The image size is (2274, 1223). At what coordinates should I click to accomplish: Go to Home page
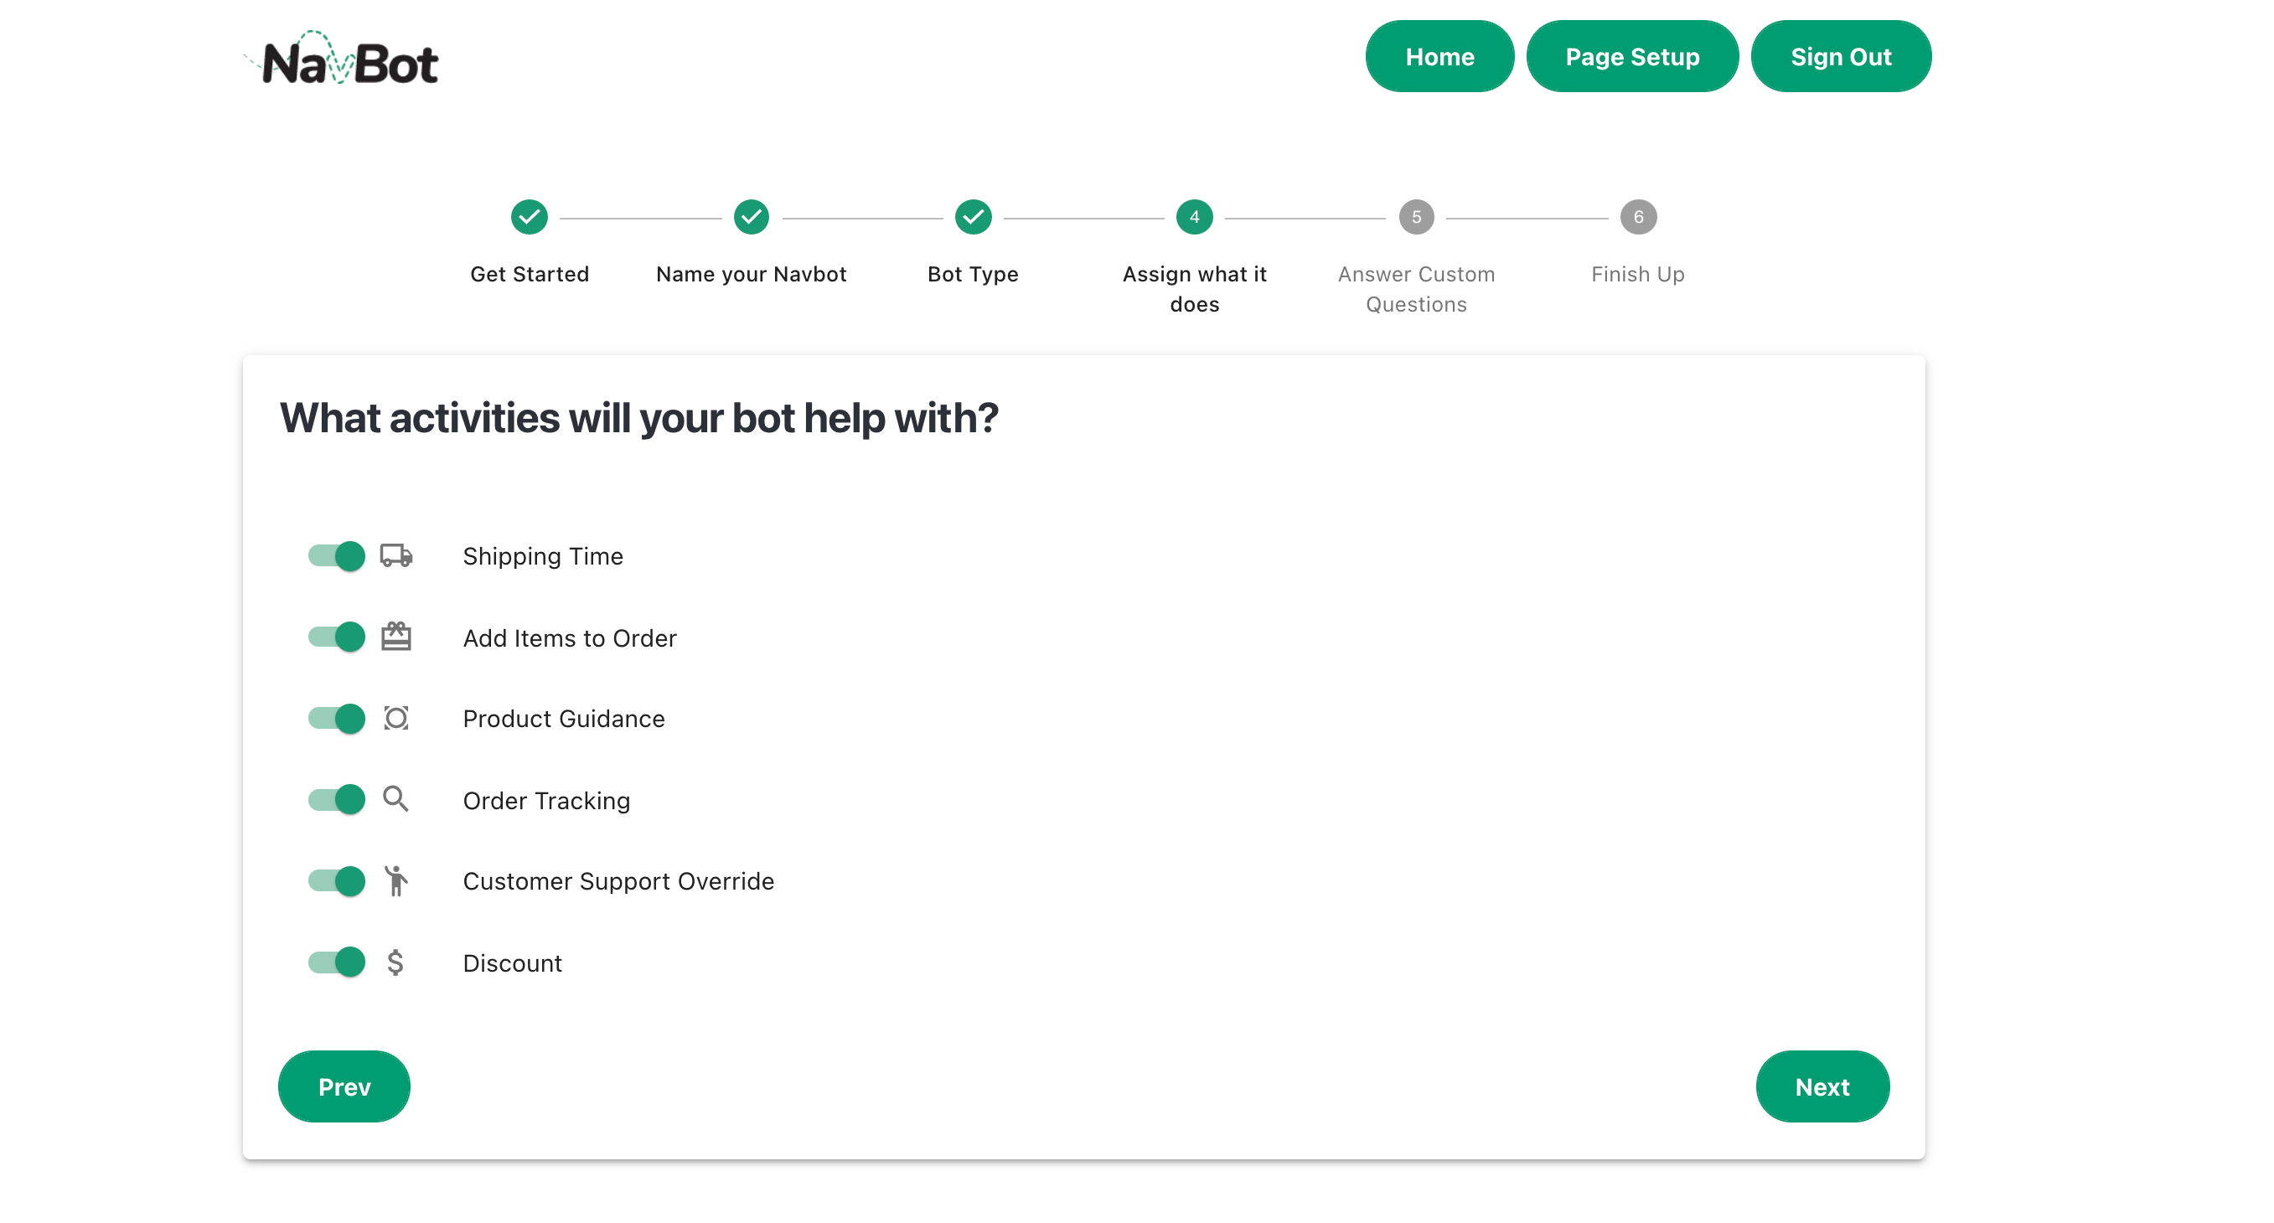pyautogui.click(x=1439, y=57)
